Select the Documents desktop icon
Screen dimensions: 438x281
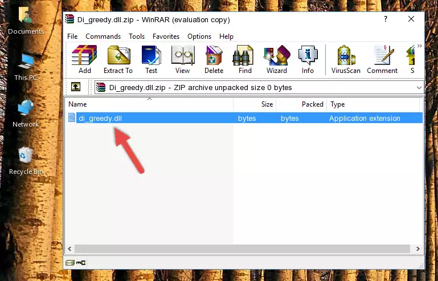[26, 21]
